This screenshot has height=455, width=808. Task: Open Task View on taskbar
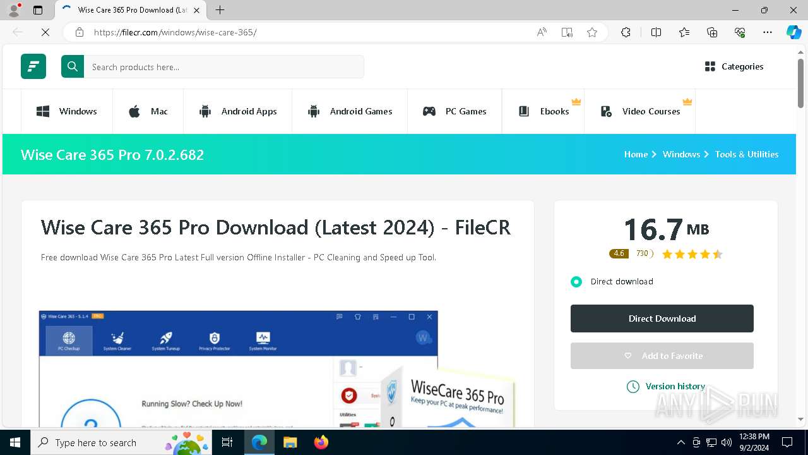pyautogui.click(x=227, y=442)
